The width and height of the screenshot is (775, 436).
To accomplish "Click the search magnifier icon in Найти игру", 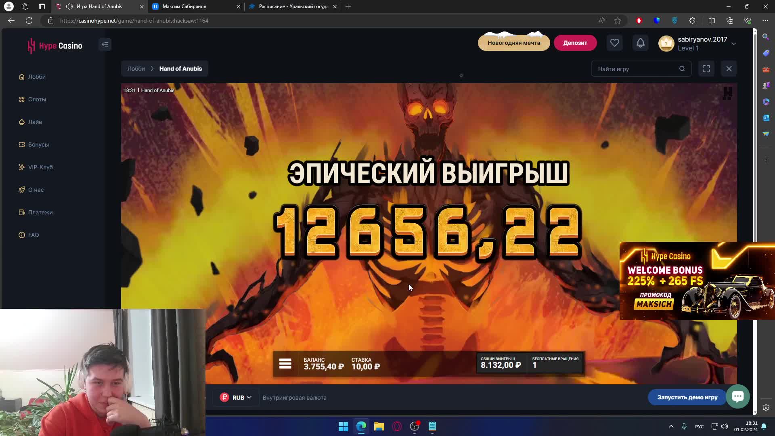I will tap(682, 69).
